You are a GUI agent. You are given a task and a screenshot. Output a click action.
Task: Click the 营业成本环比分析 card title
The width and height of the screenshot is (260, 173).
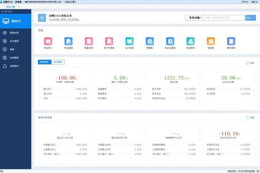(120, 138)
